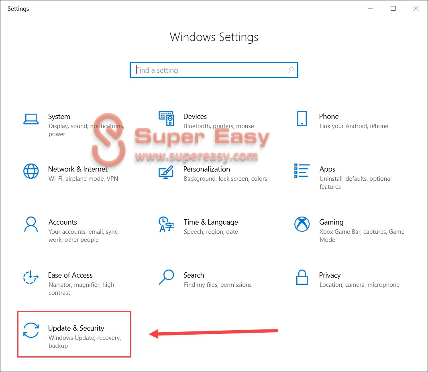This screenshot has height=372, width=428.
Task: Click 'Bluetooth, printers, mouse' description
Action: (219, 126)
